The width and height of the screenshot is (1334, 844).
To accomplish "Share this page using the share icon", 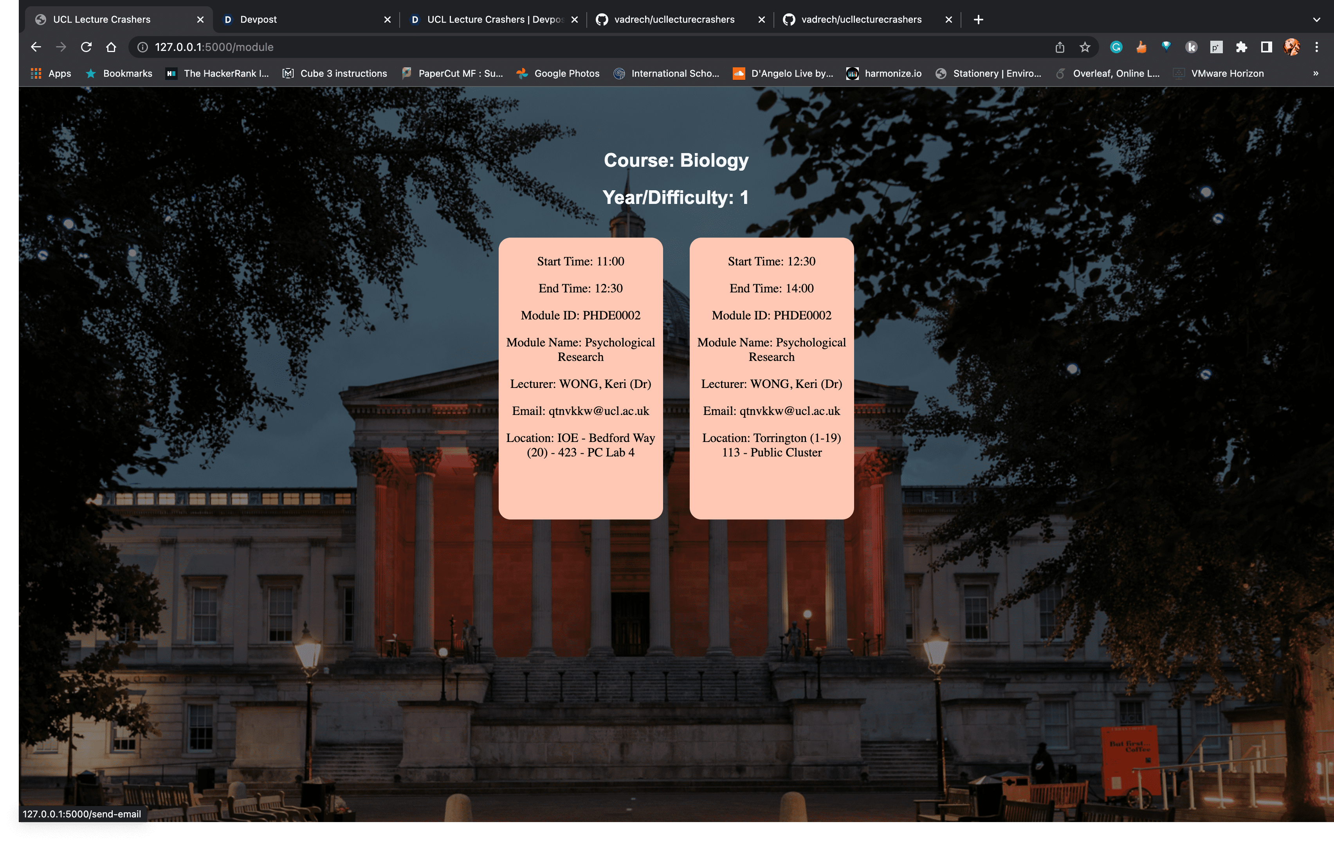I will pyautogui.click(x=1059, y=47).
